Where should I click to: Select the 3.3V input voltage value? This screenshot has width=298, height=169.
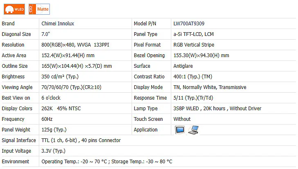click(54, 151)
